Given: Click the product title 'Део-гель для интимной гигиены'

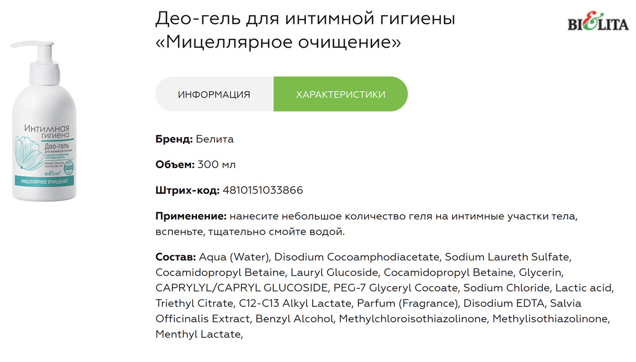Looking at the screenshot, I should [305, 19].
